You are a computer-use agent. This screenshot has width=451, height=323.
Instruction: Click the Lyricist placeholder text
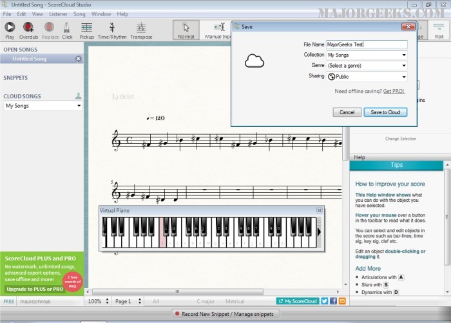[123, 96]
